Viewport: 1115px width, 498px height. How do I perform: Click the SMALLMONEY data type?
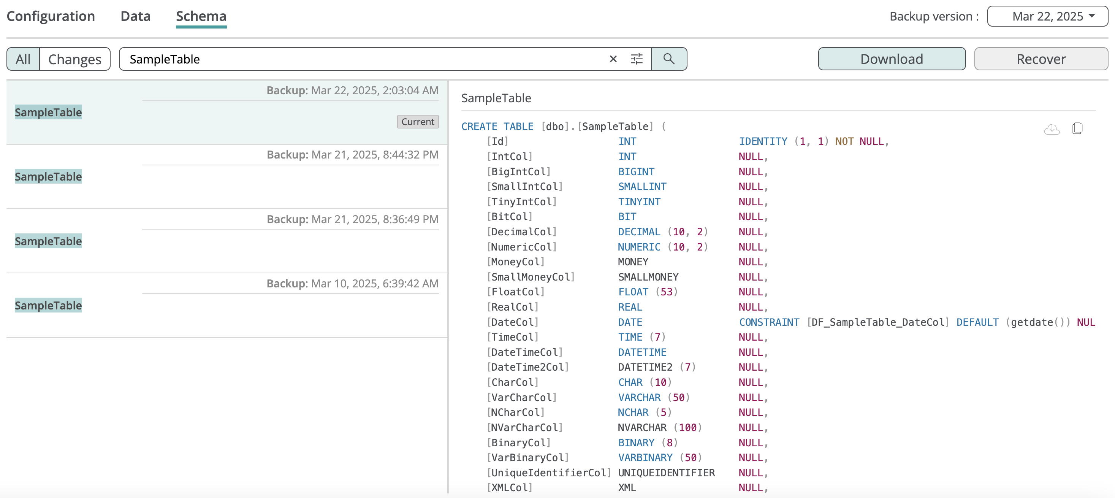click(648, 277)
